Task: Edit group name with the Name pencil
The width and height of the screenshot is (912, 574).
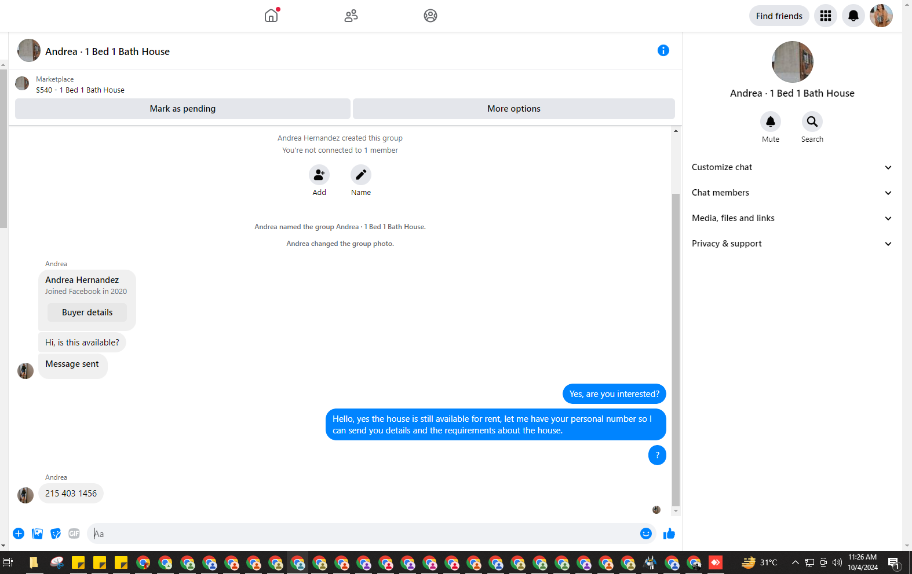Action: tap(361, 175)
